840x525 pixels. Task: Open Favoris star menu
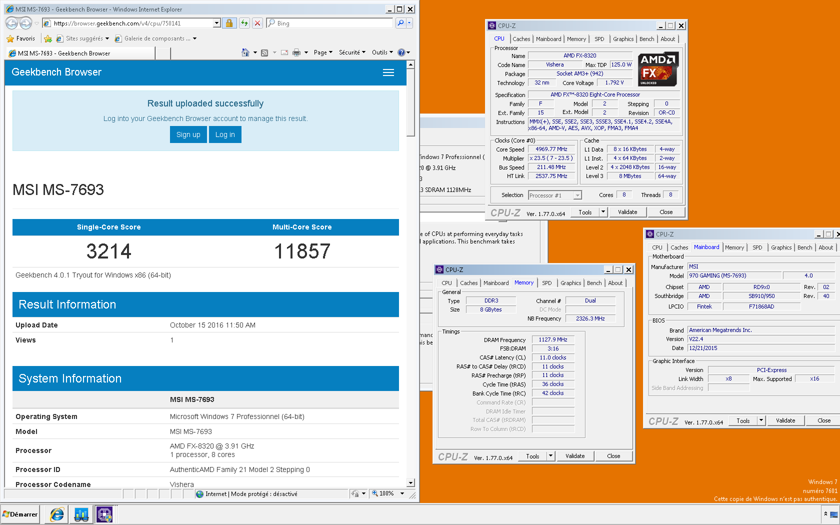[20, 38]
